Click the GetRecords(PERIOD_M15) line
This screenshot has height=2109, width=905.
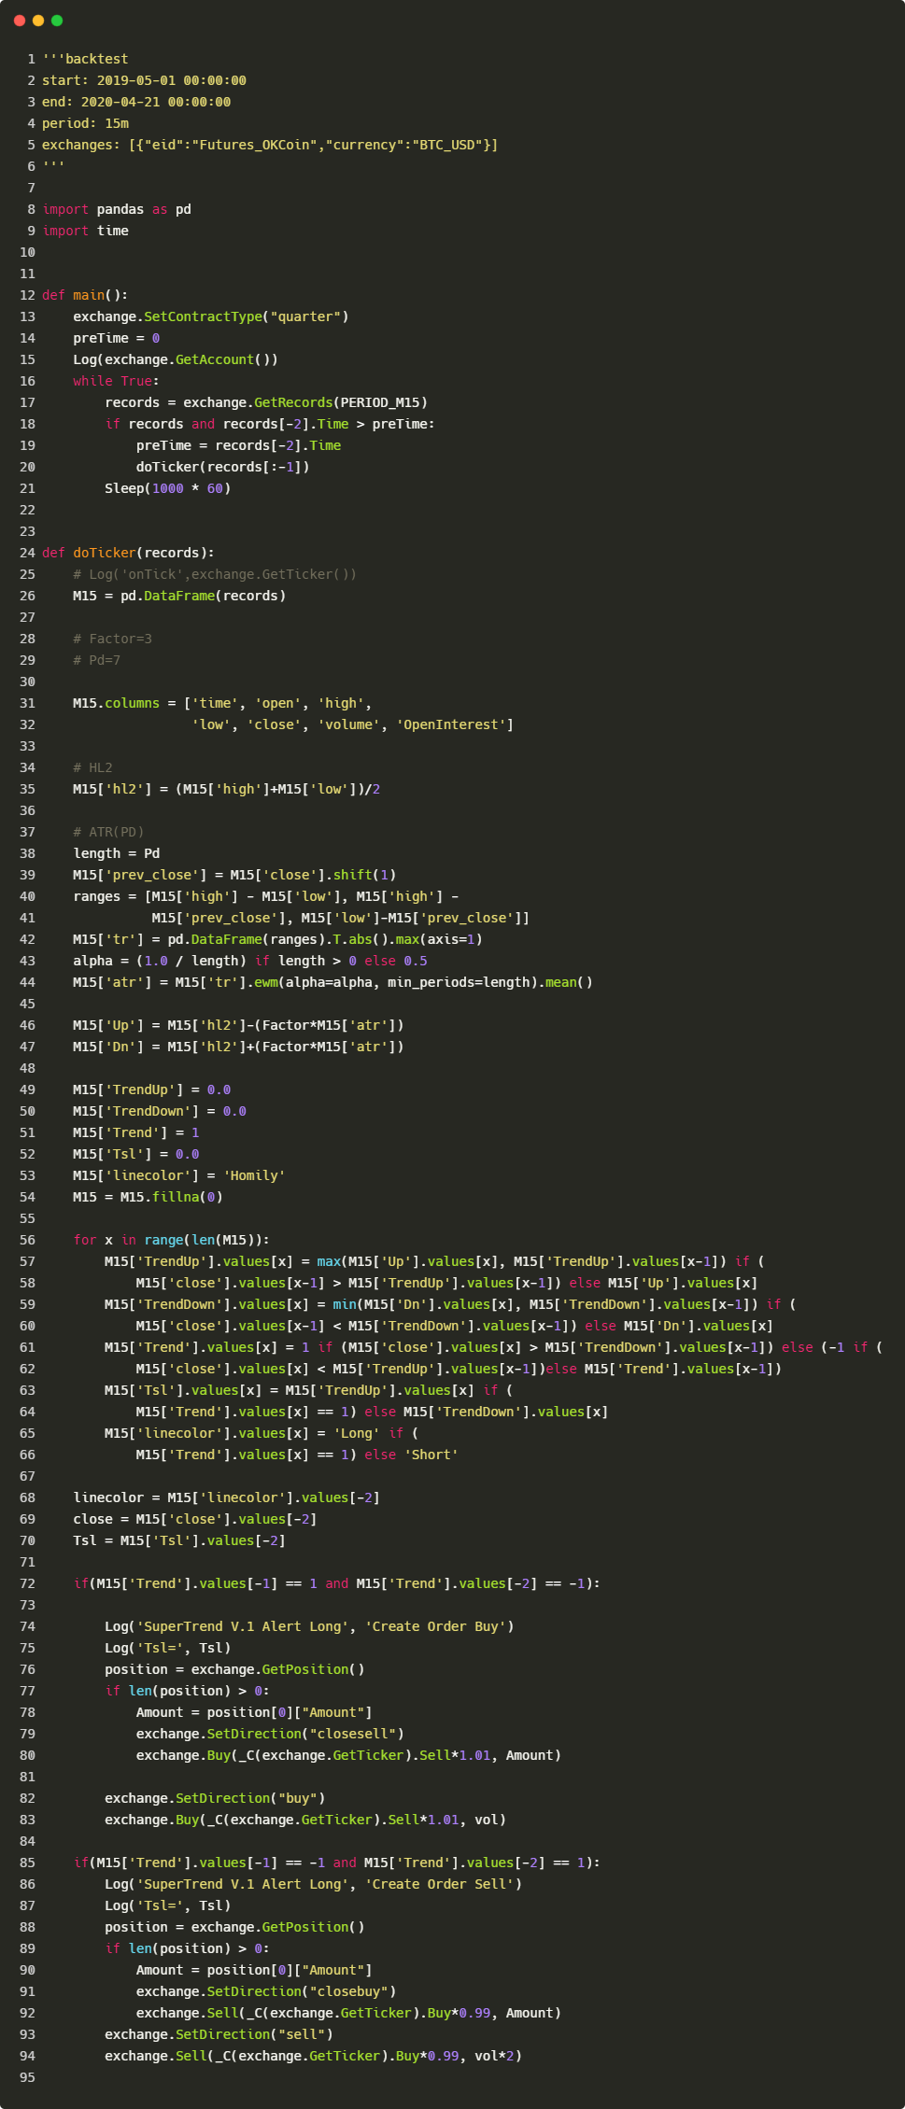(x=266, y=402)
